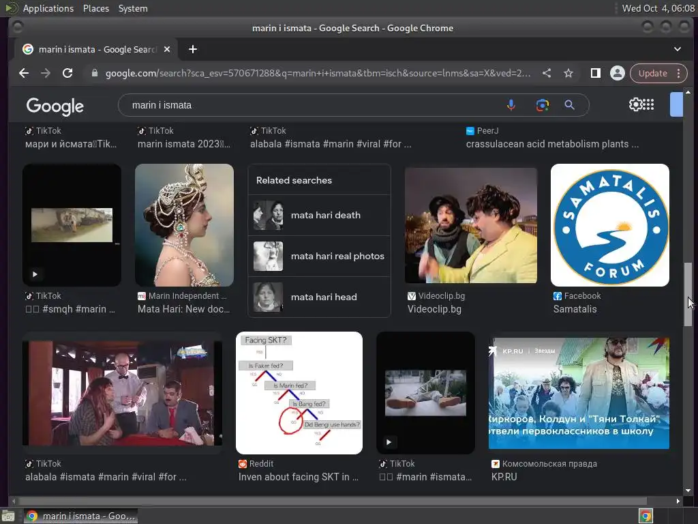
Task: Bookmark this page with the star
Action: pos(568,73)
